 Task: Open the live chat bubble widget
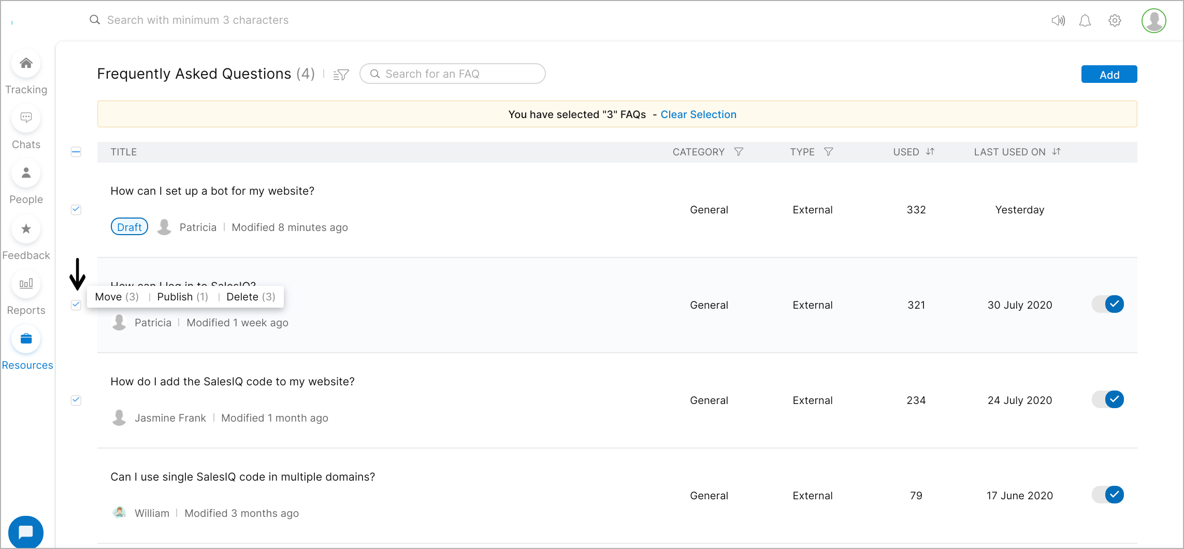(x=25, y=532)
